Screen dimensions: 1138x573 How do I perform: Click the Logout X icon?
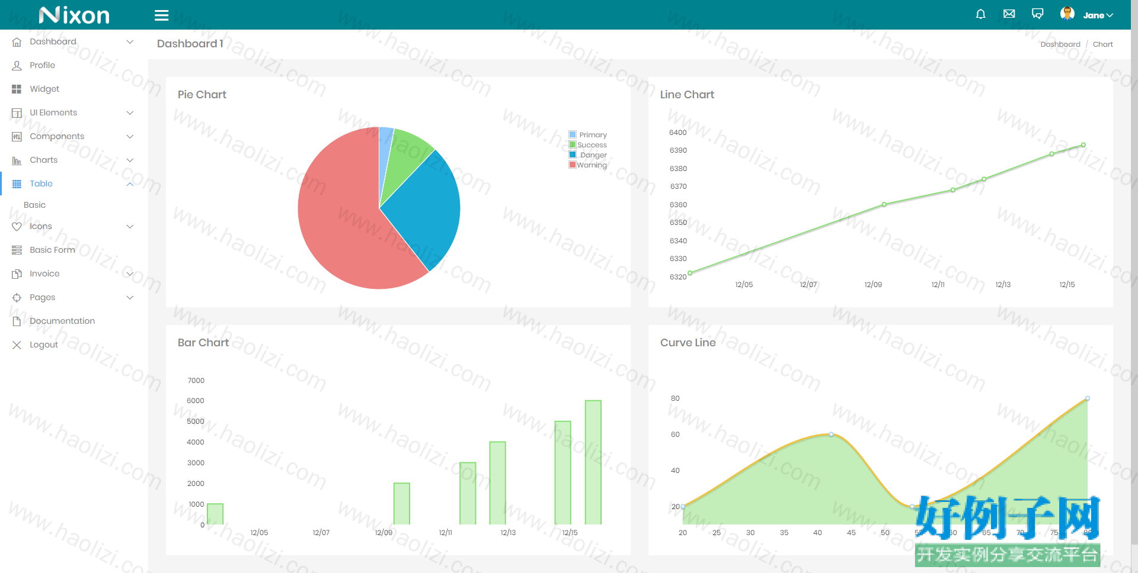[x=17, y=345]
